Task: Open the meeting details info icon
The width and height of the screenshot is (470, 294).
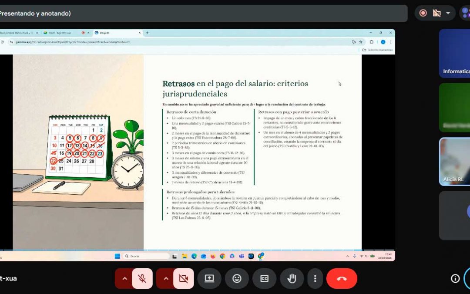Action: click(x=455, y=279)
